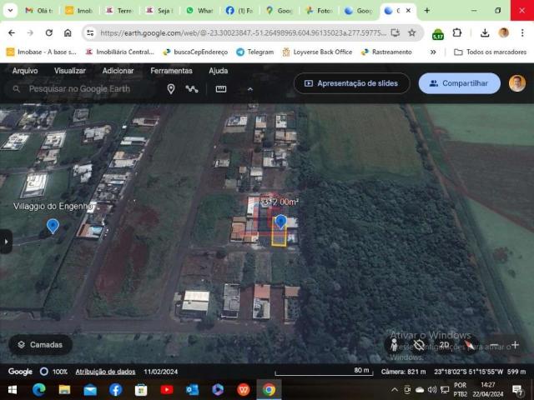
Task: Open the Arquivo menu
Action: point(25,71)
